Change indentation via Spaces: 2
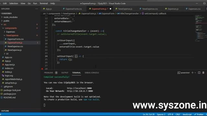Screen dimensions: 207x116 click(x=161, y=115)
